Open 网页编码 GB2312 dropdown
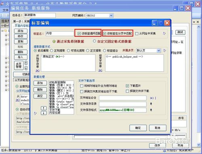This screenshot has height=154, width=202. tap(111, 15)
